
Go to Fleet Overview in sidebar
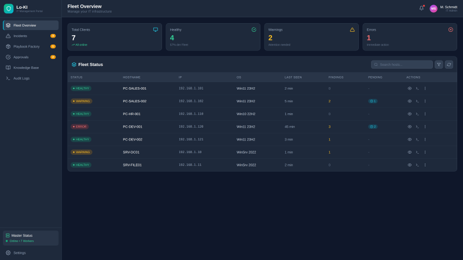click(x=31, y=25)
